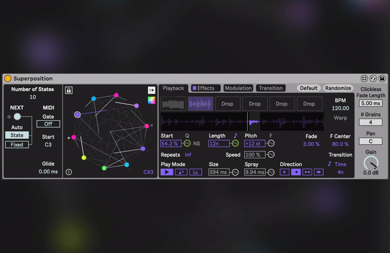The height and width of the screenshot is (253, 390).
Task: Select the reverse Direction arrow button
Action: (x=295, y=172)
